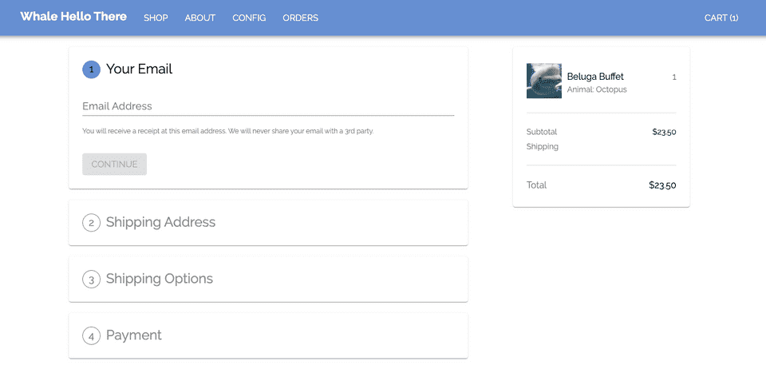Expand the Shipping Options section
This screenshot has width=766, height=377.
pos(268,280)
